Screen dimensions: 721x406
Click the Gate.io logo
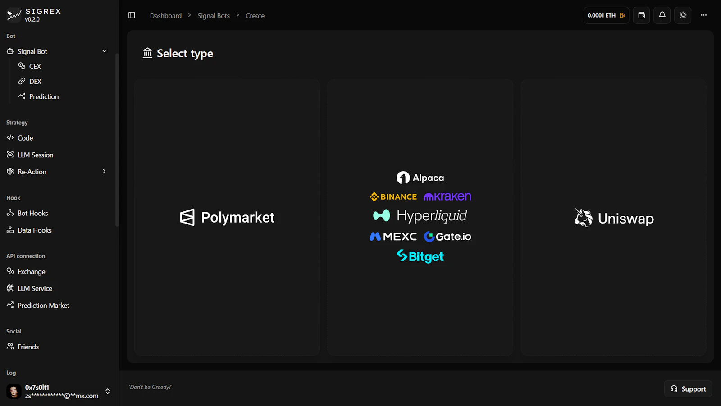(x=447, y=236)
